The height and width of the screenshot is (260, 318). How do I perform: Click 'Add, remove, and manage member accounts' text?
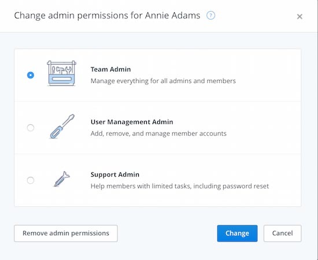[x=158, y=133]
